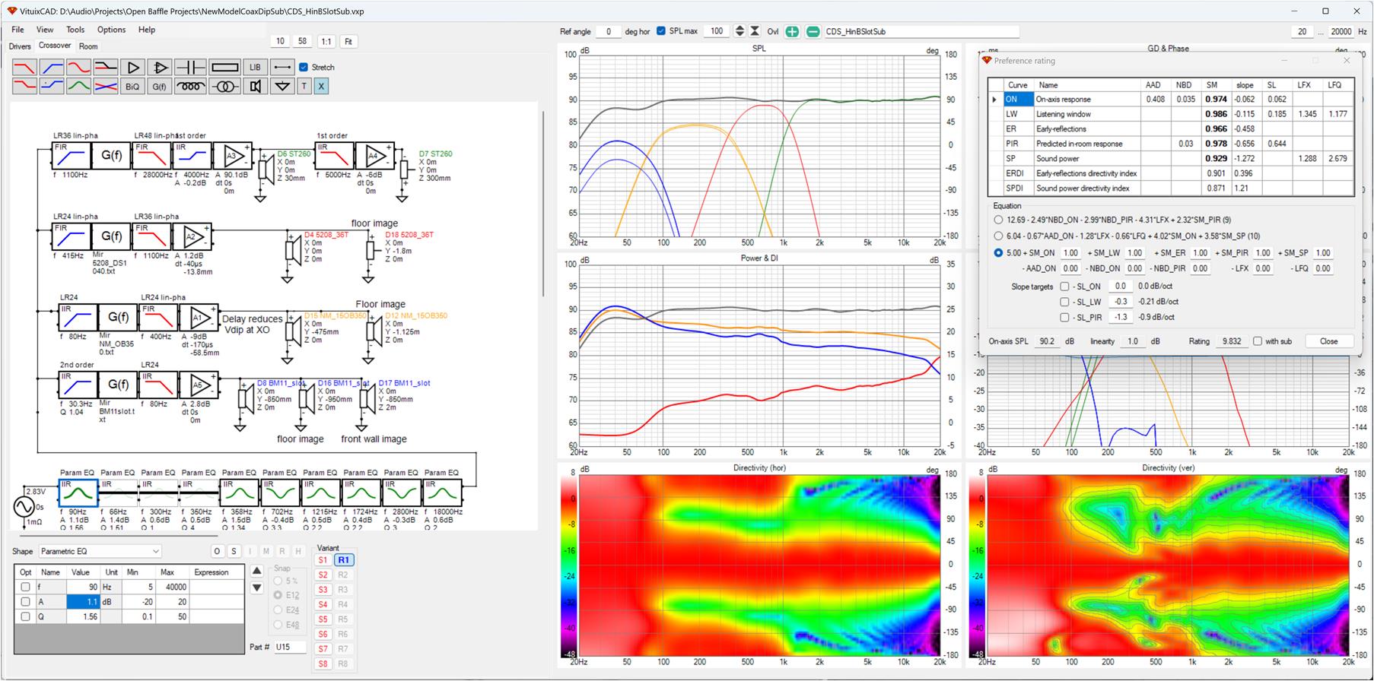Add a BiQ biquad block
Image resolution: width=1374 pixels, height=681 pixels.
pyautogui.click(x=133, y=86)
